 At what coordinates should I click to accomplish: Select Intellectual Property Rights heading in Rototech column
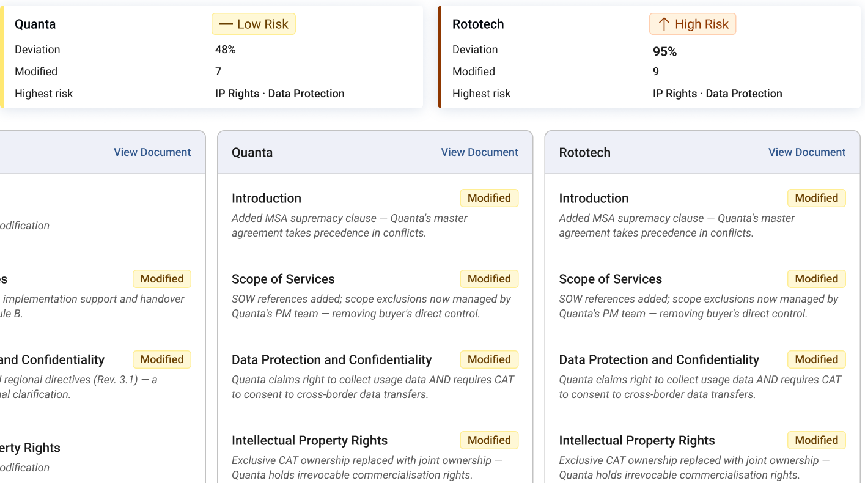click(637, 440)
